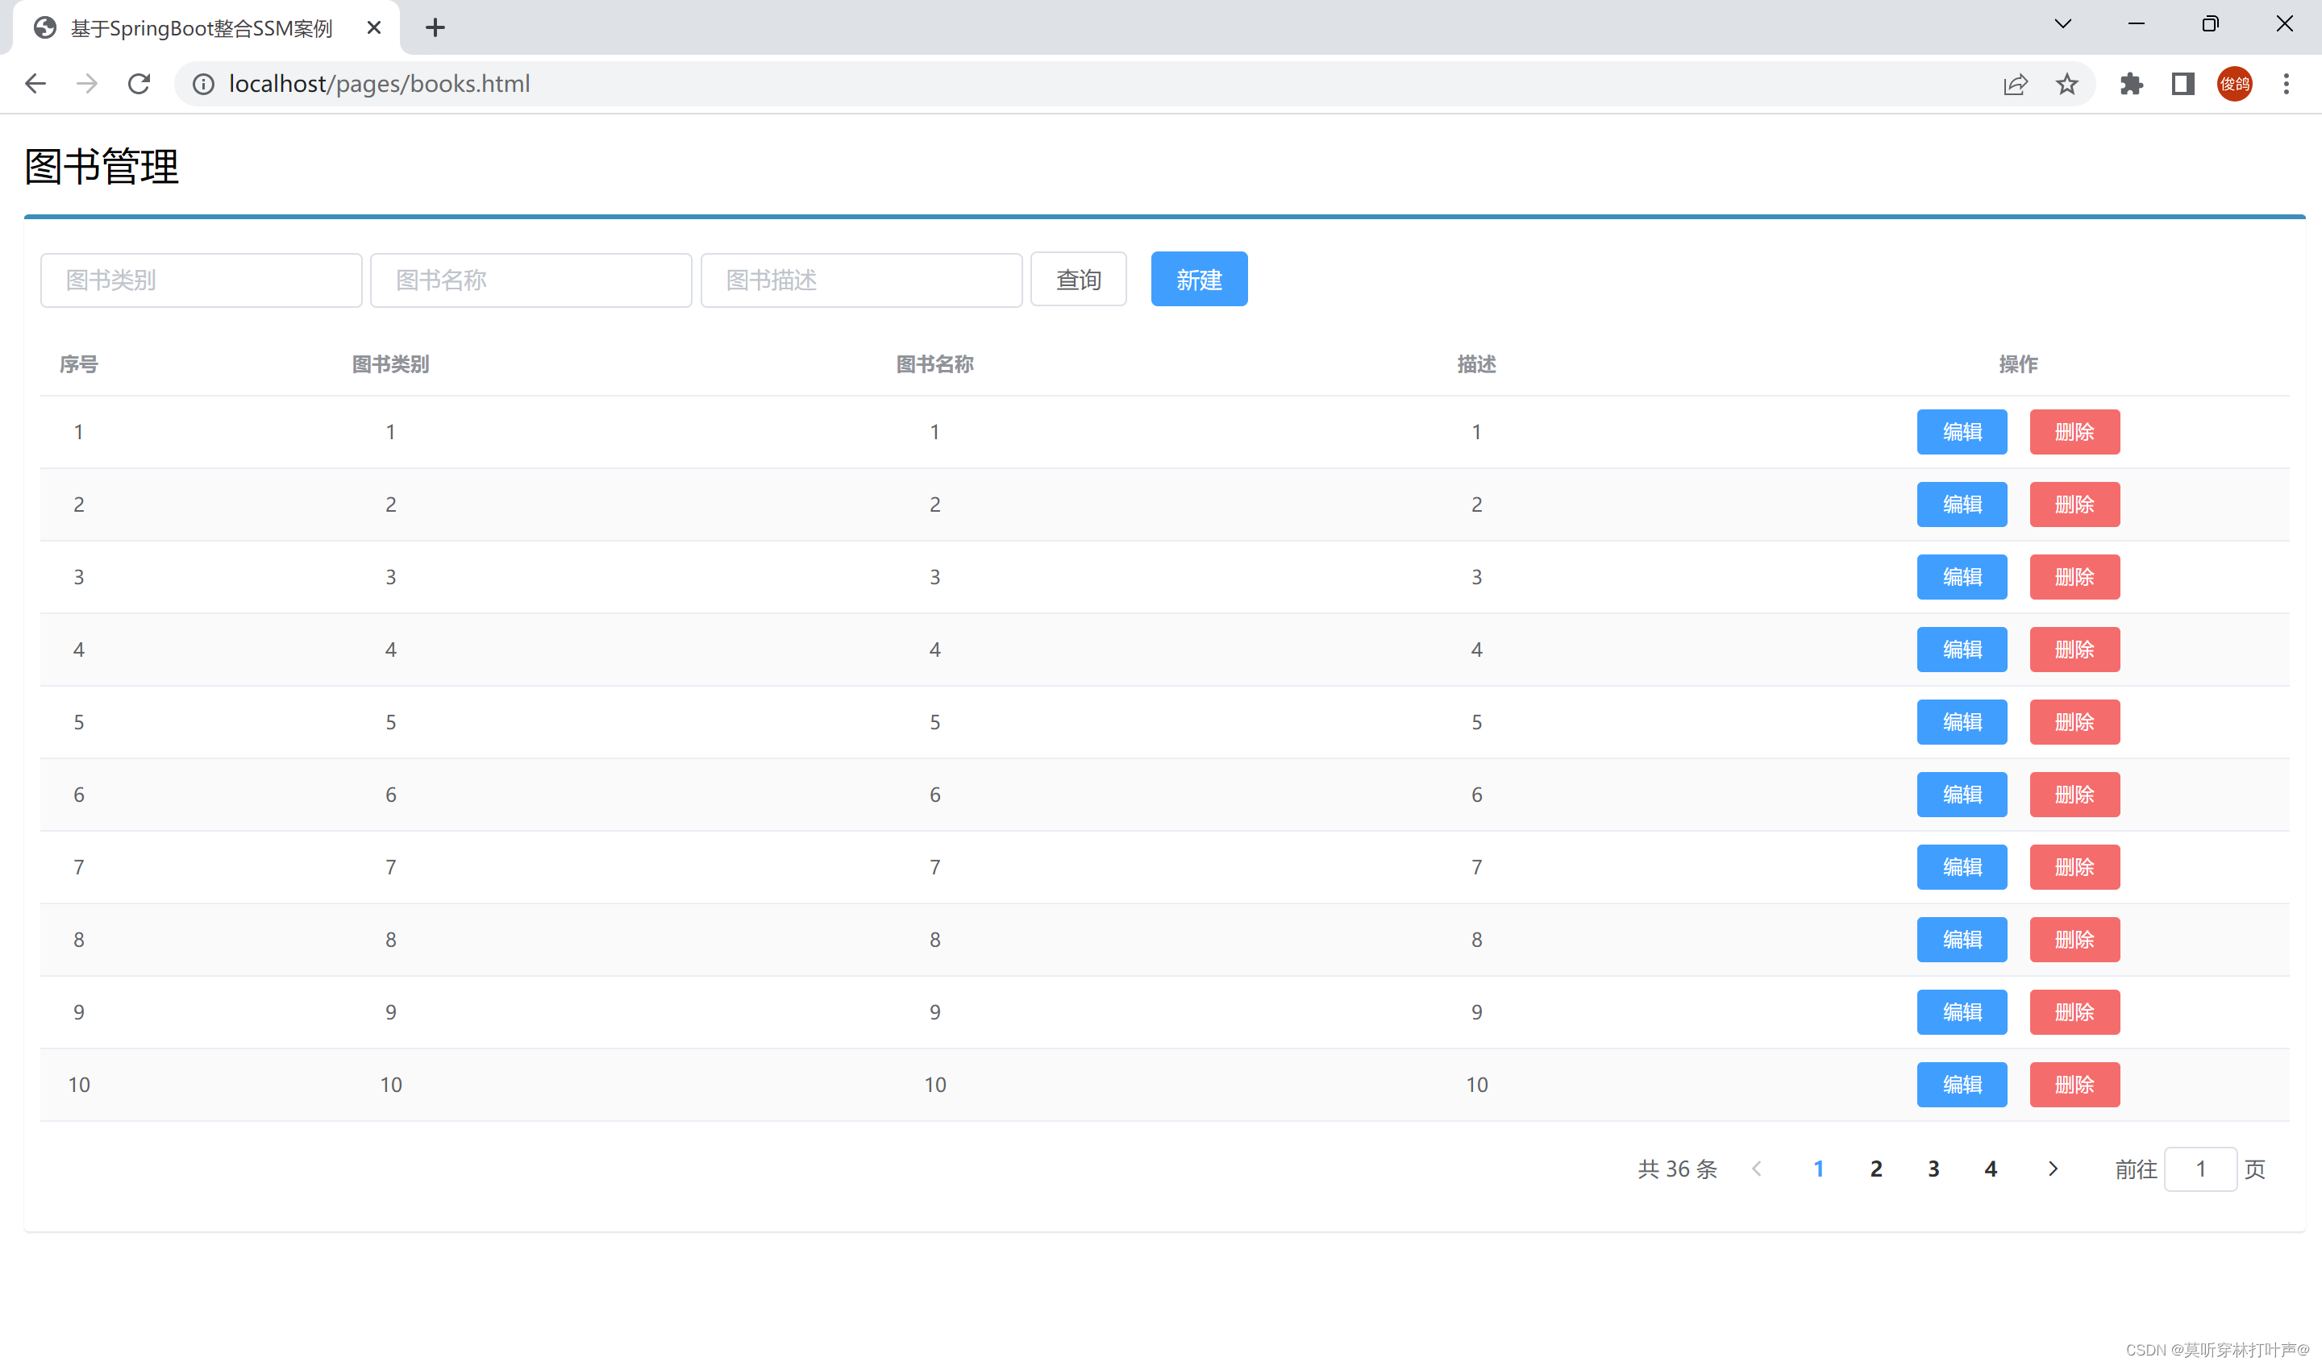The width and height of the screenshot is (2322, 1366).
Task: Edit the book in row 5
Action: pyautogui.click(x=1962, y=722)
